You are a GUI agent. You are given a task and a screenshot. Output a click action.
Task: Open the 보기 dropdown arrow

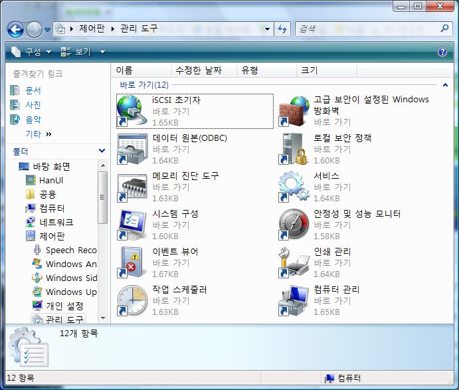(102, 52)
